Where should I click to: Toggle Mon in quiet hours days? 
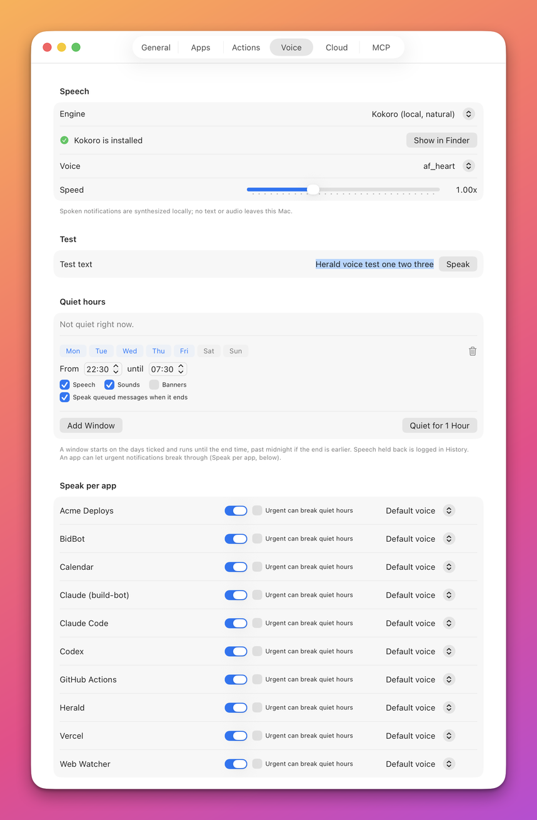pos(73,351)
